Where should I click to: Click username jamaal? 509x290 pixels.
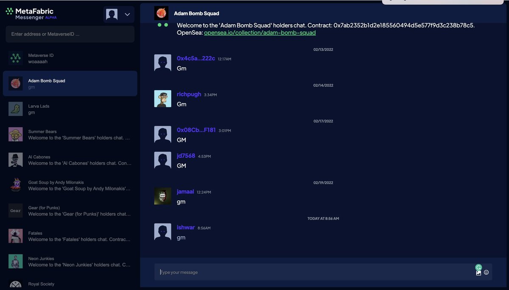[x=185, y=192]
